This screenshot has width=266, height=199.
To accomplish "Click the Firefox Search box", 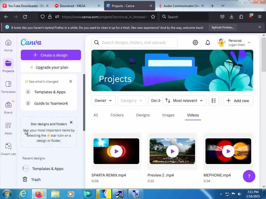I will (184, 17).
